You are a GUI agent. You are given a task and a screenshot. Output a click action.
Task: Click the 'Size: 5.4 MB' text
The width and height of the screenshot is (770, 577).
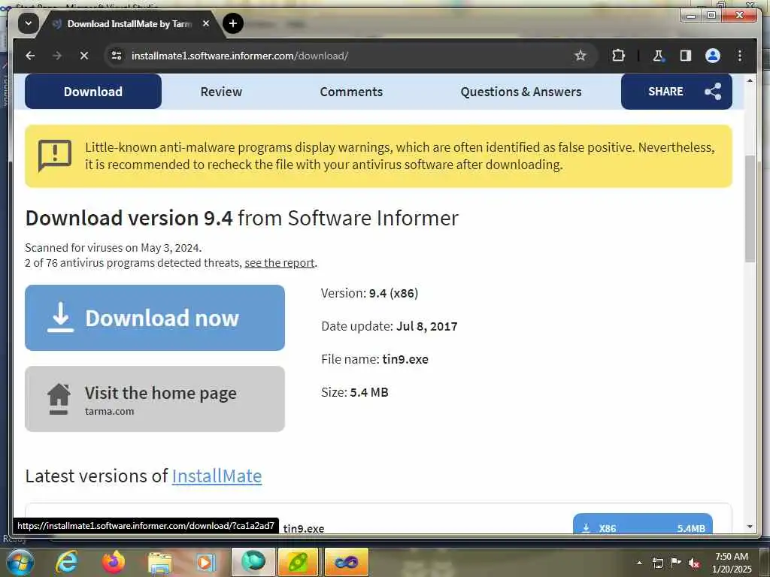[x=355, y=392]
